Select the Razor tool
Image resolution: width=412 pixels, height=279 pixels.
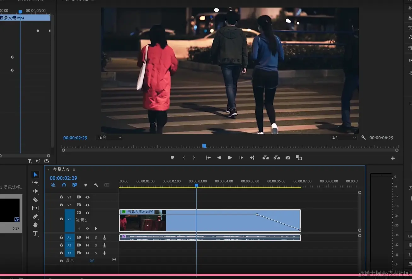[35, 200]
